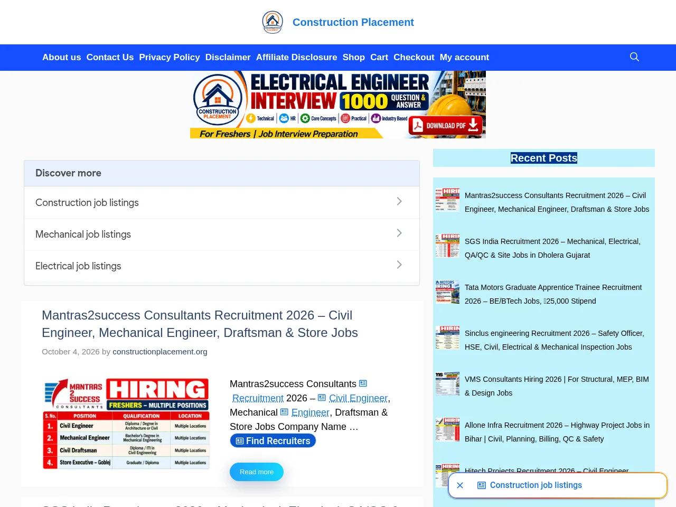Screen dimensions: 676x507
Task: Close the Construction job listings popup
Action: 460,485
